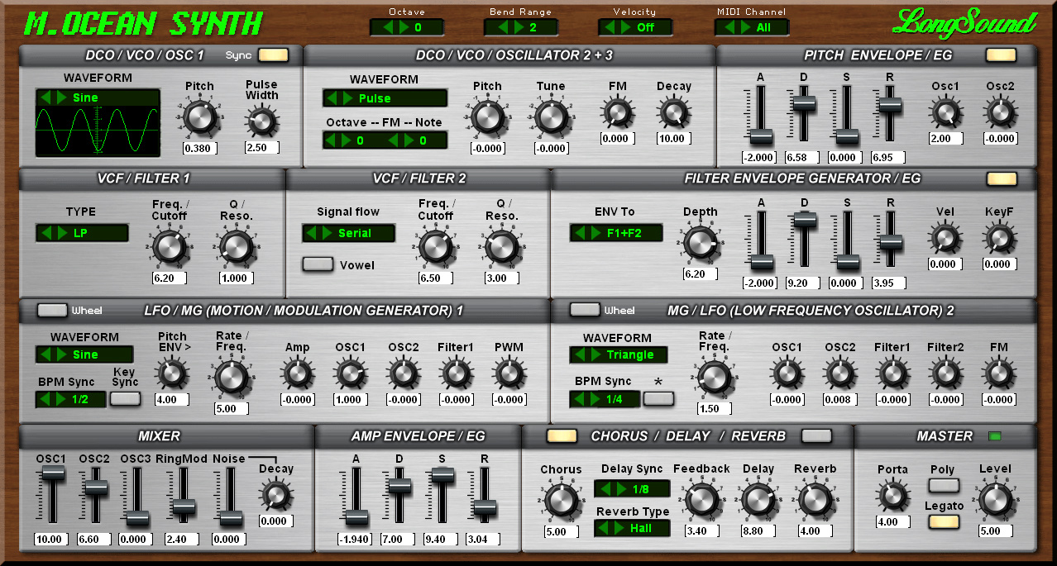Click the LFO 1 Rate/Freq knob

[x=231, y=378]
